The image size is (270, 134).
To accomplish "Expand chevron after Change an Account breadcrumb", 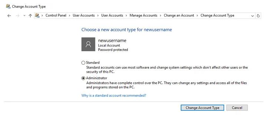I will coord(197,16).
